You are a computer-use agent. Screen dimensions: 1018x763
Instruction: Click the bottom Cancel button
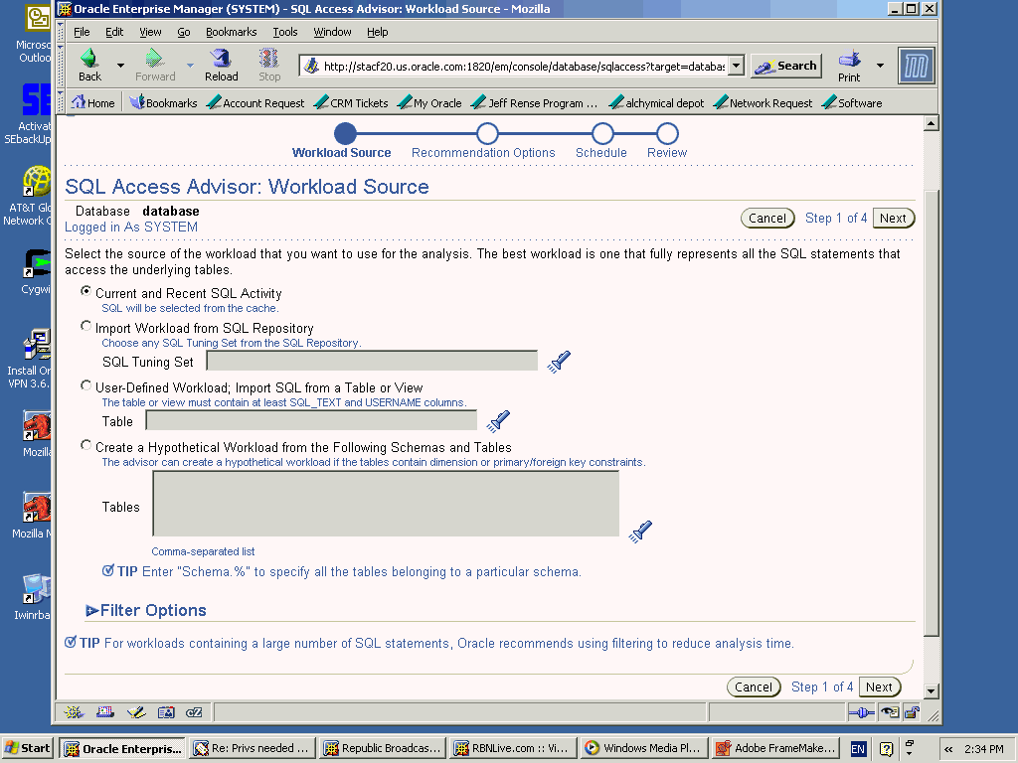pyautogui.click(x=753, y=687)
